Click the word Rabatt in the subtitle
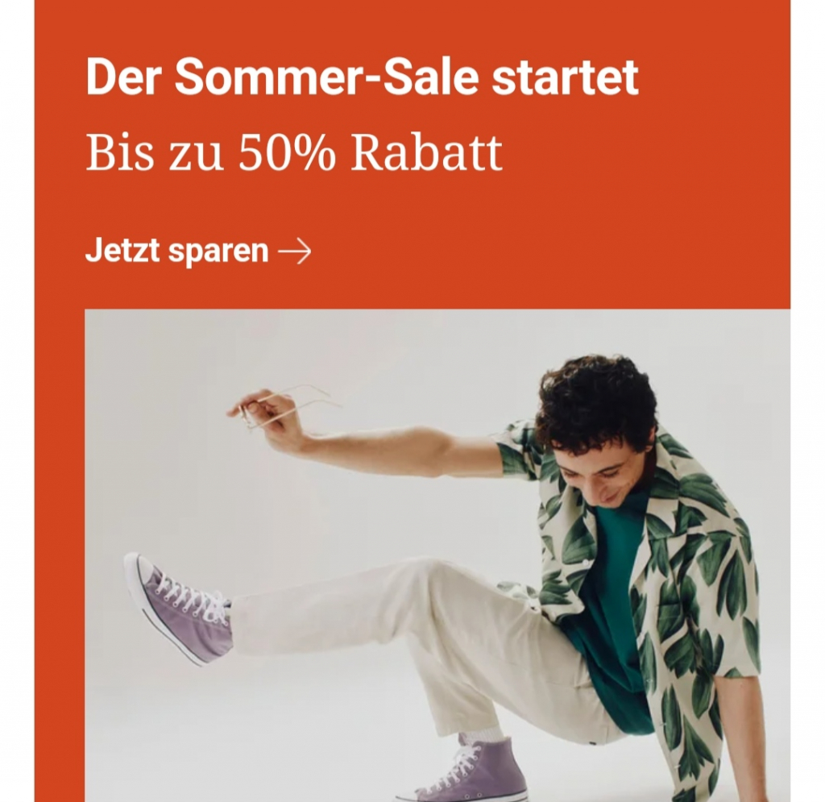825x802 pixels. tap(427, 152)
